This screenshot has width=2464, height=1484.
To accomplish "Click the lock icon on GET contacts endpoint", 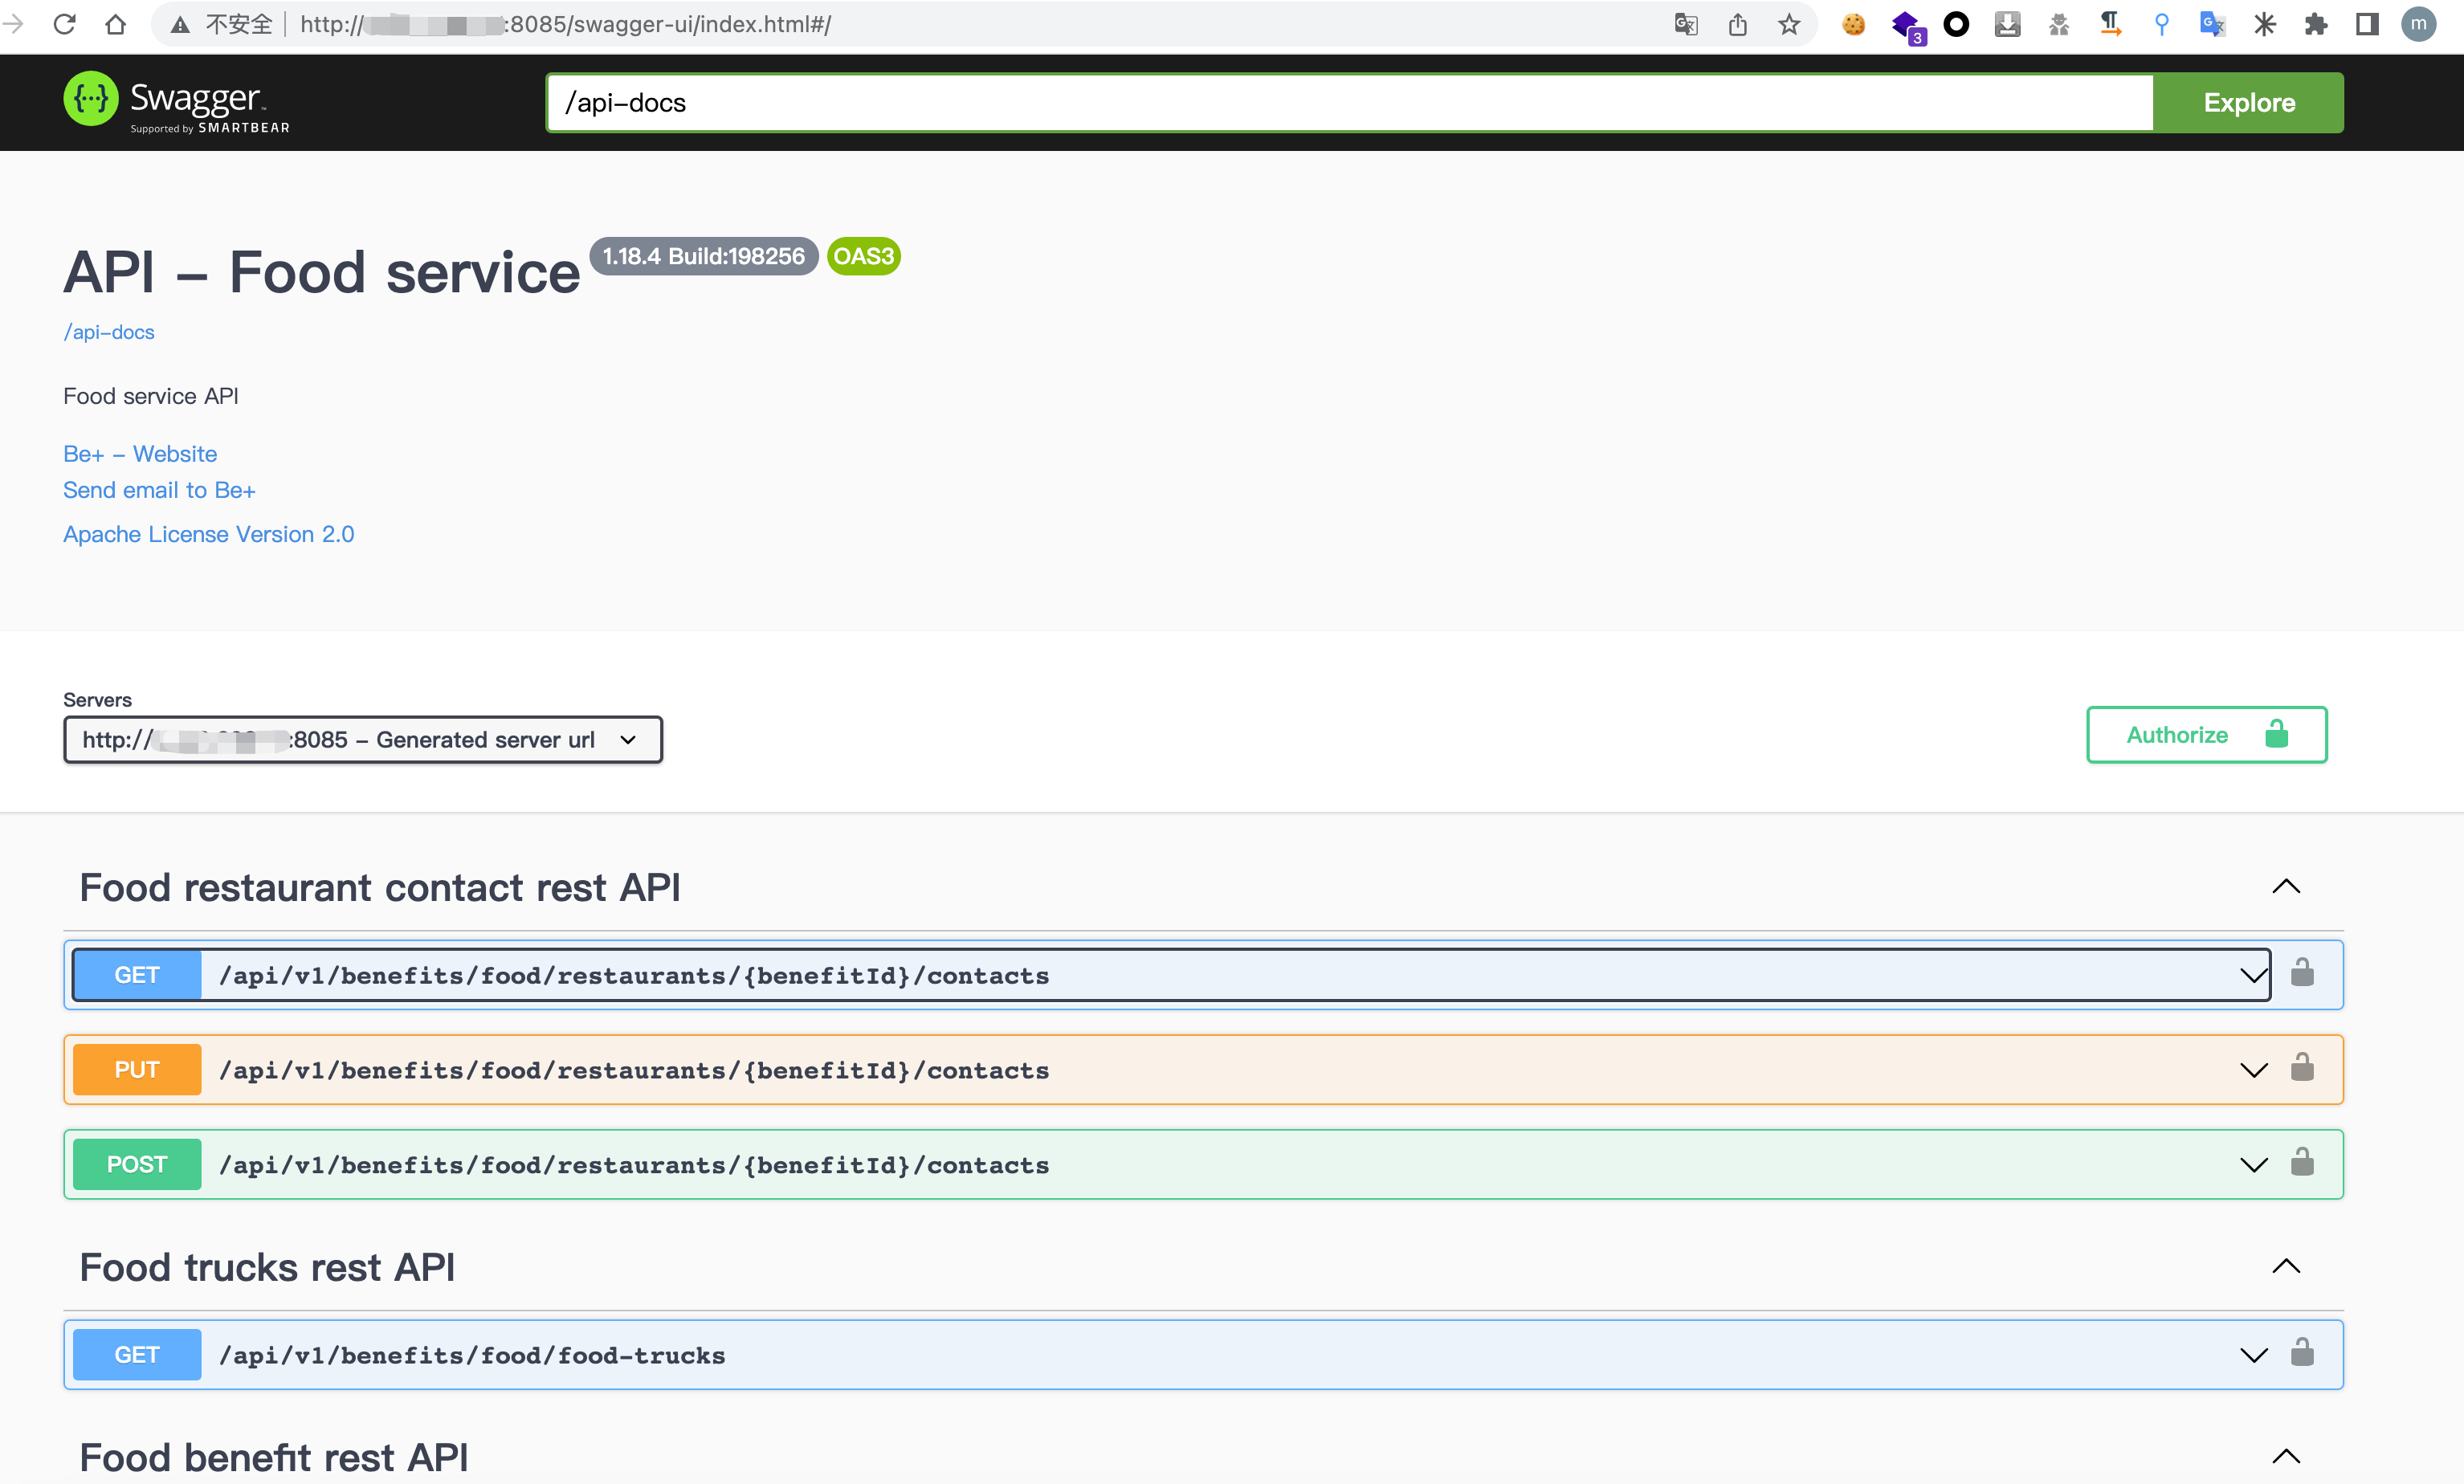I will click(2302, 972).
